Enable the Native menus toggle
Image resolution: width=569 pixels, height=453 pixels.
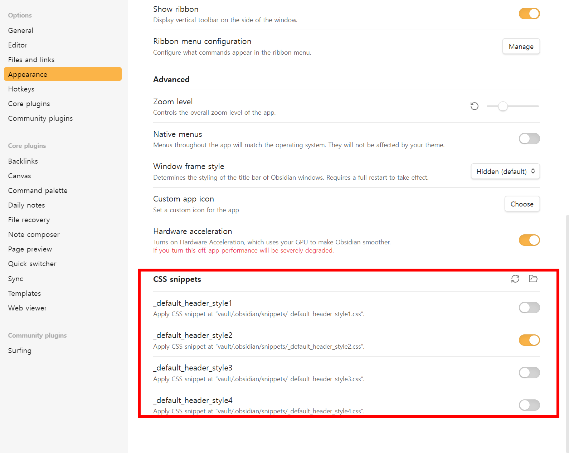529,139
